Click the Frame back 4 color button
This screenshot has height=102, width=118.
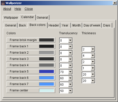pyautogui.click(x=31, y=65)
